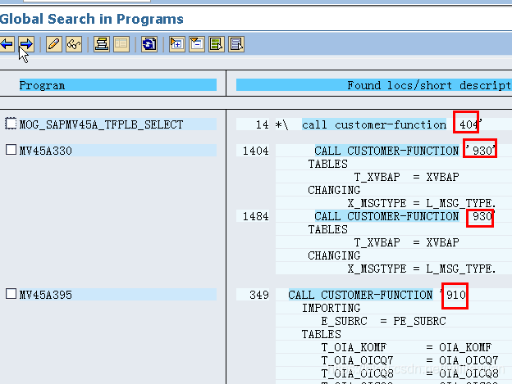The image size is (512, 384).
Task: Click CALL CUSTOMER-FUNCTION on line 349
Action: coord(360,295)
